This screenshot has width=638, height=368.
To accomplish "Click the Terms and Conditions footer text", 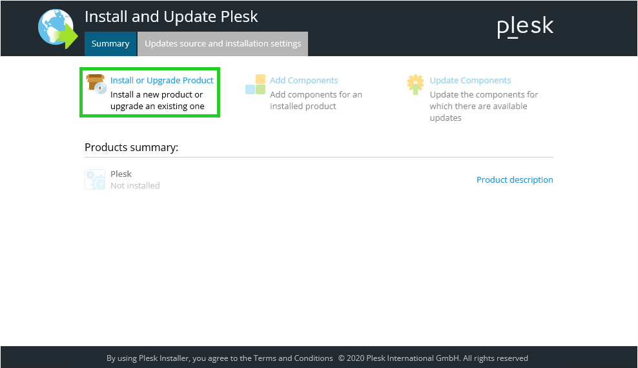I will (293, 358).
